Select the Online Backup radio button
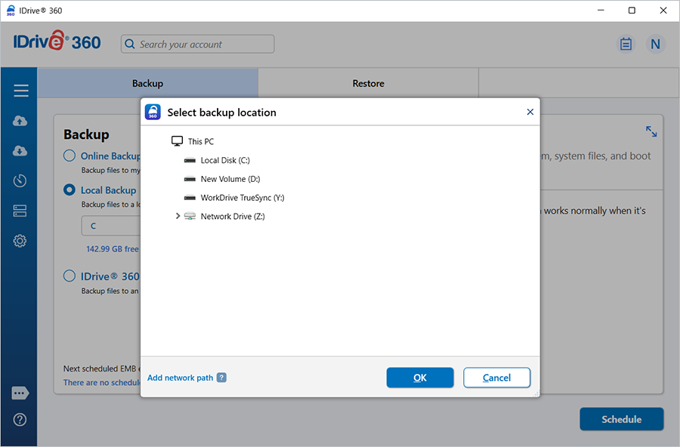Screen dimensions: 680x447 click(x=70, y=156)
